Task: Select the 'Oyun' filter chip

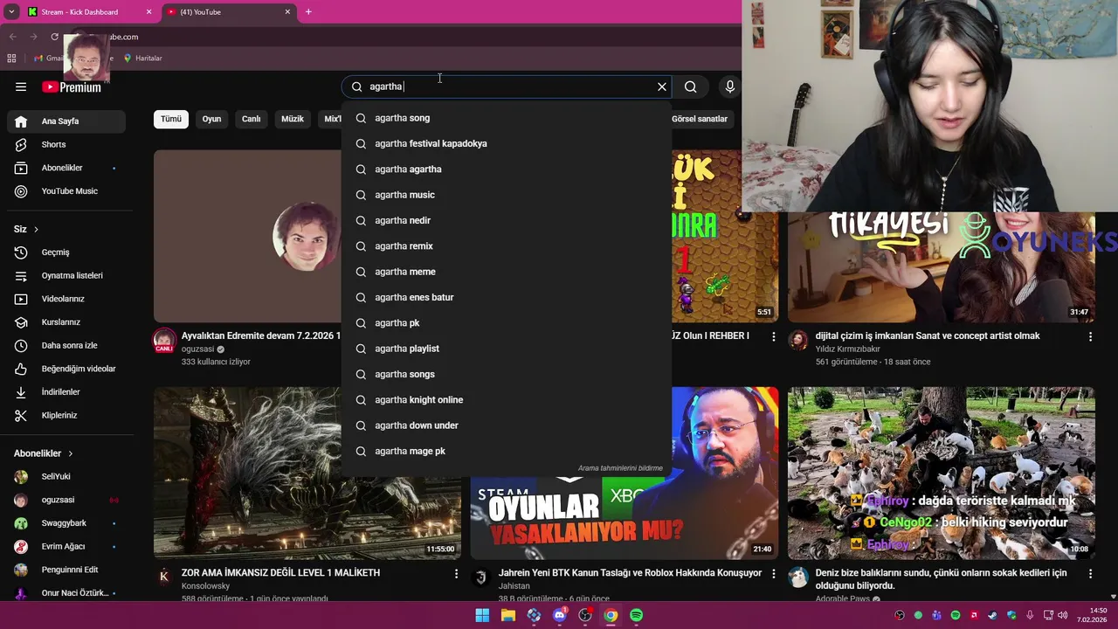Action: pyautogui.click(x=212, y=119)
